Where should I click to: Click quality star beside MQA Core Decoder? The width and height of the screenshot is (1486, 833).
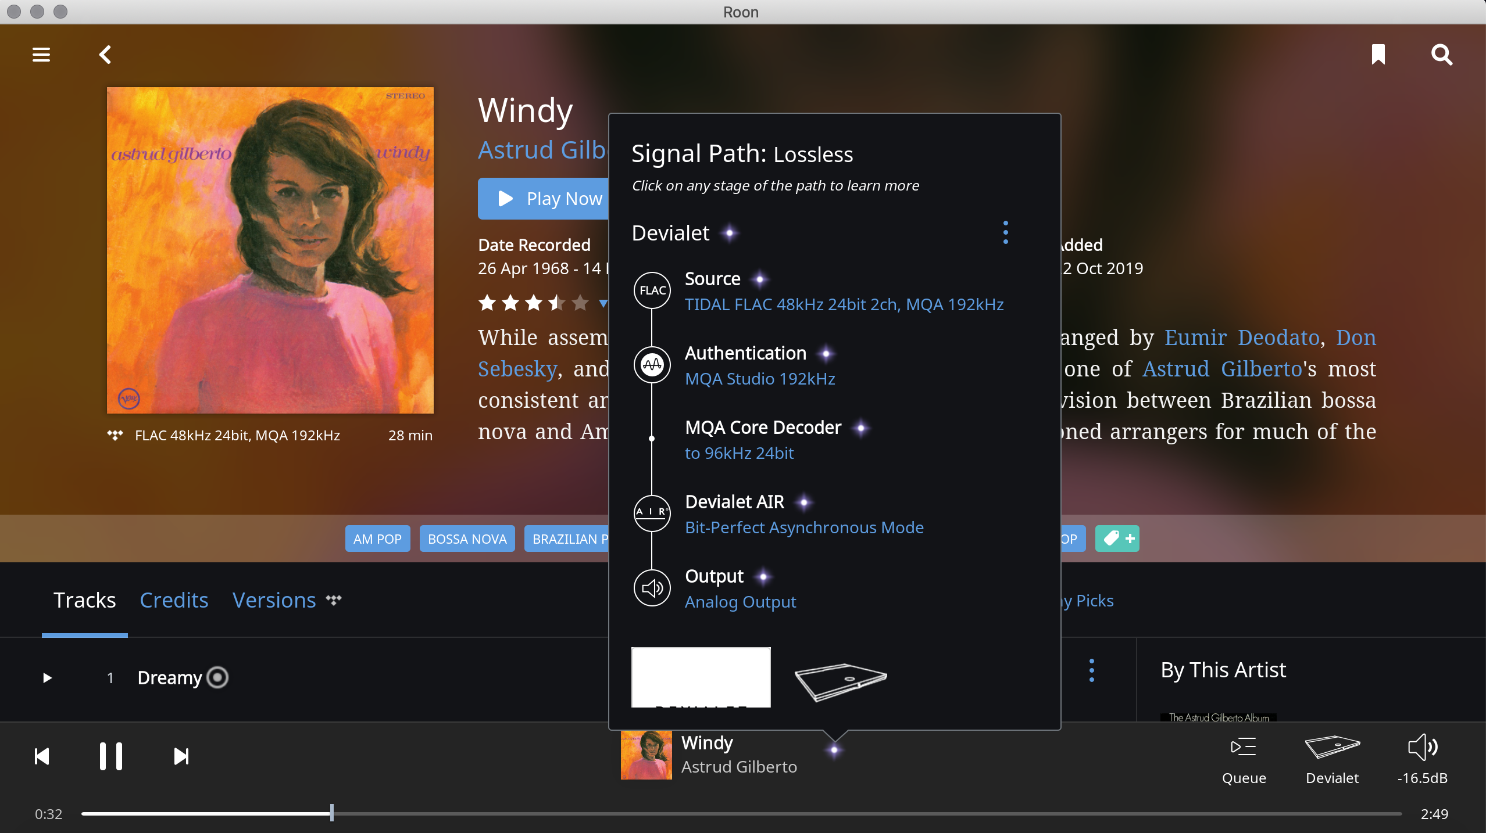point(860,428)
